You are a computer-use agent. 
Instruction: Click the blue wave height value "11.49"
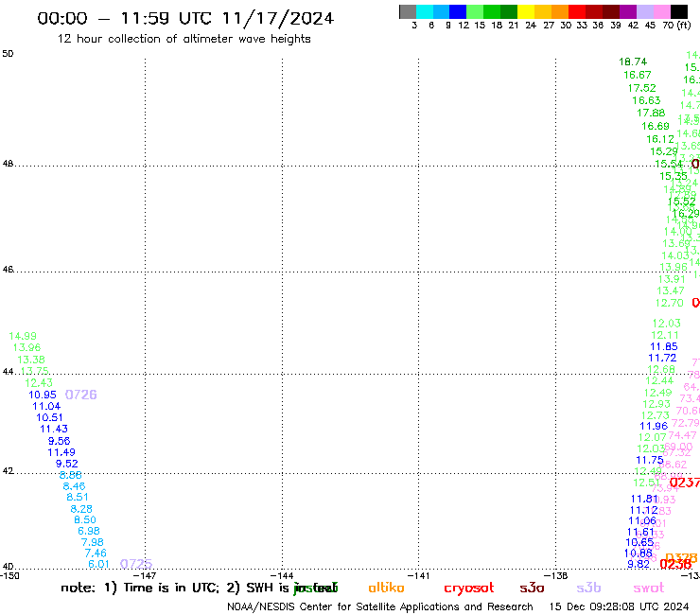[61, 453]
